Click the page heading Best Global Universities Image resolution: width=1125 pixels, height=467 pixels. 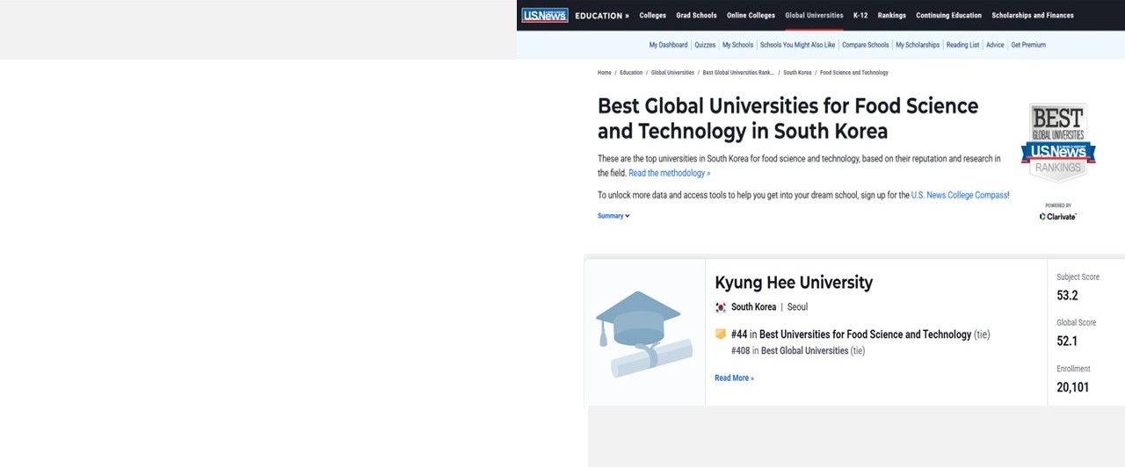click(x=787, y=119)
